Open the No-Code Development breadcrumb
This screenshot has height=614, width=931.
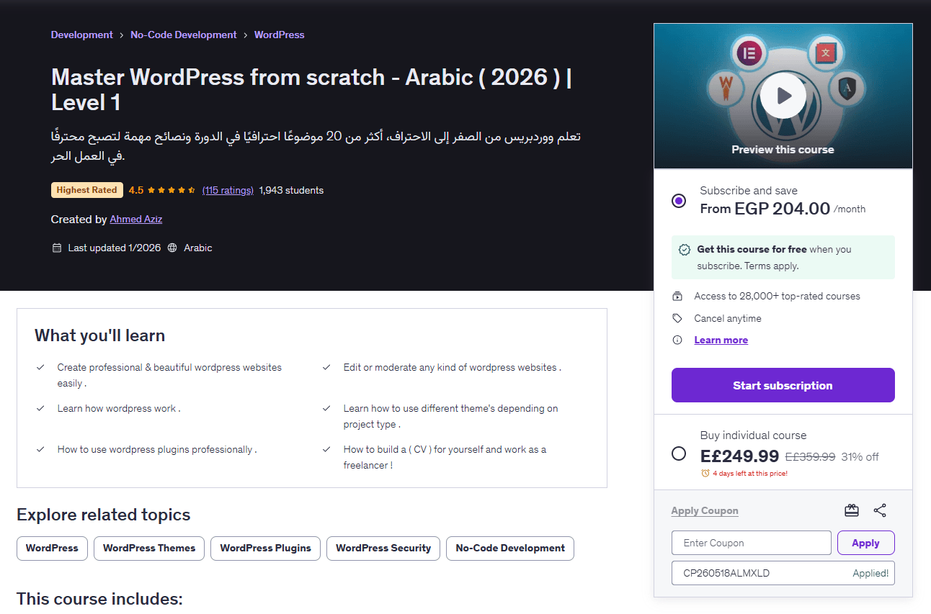pyautogui.click(x=184, y=35)
